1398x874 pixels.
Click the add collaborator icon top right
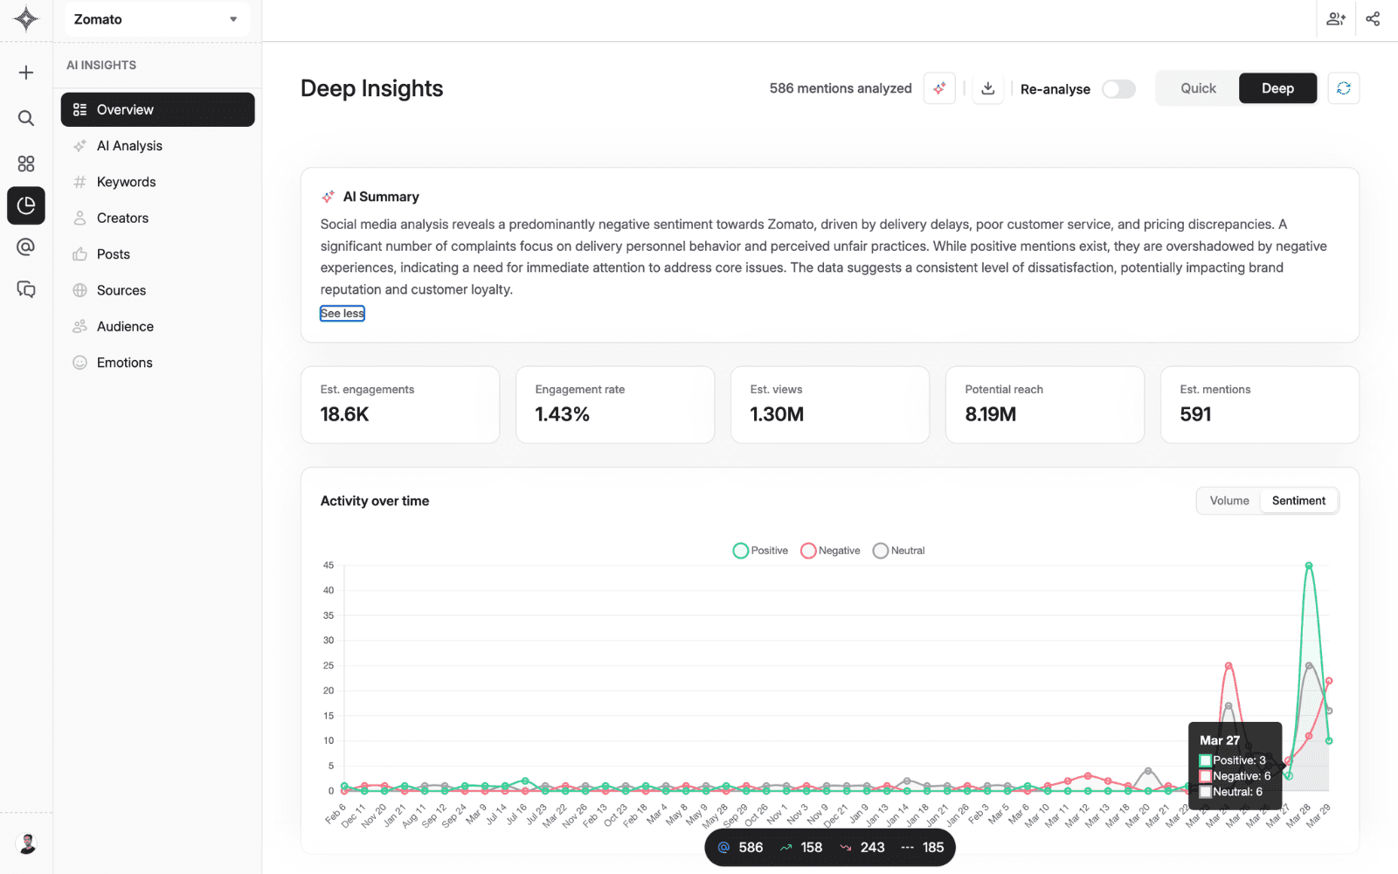[x=1336, y=18]
